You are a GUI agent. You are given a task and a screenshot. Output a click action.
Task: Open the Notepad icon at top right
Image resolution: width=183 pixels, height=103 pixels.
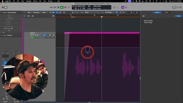[174, 7]
